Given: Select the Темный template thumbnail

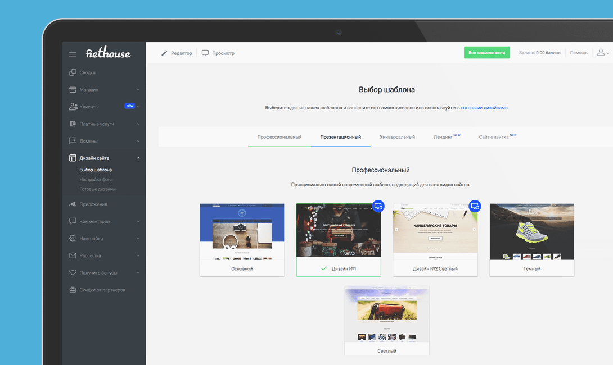Looking at the screenshot, I should 531,231.
